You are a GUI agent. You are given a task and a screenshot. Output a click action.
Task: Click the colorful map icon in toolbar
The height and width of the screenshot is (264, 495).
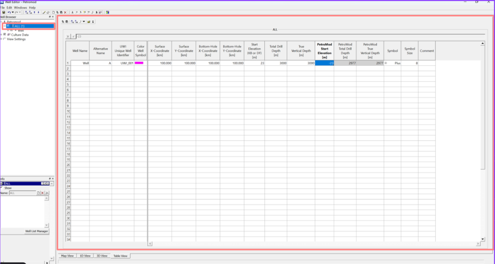tap(107, 12)
